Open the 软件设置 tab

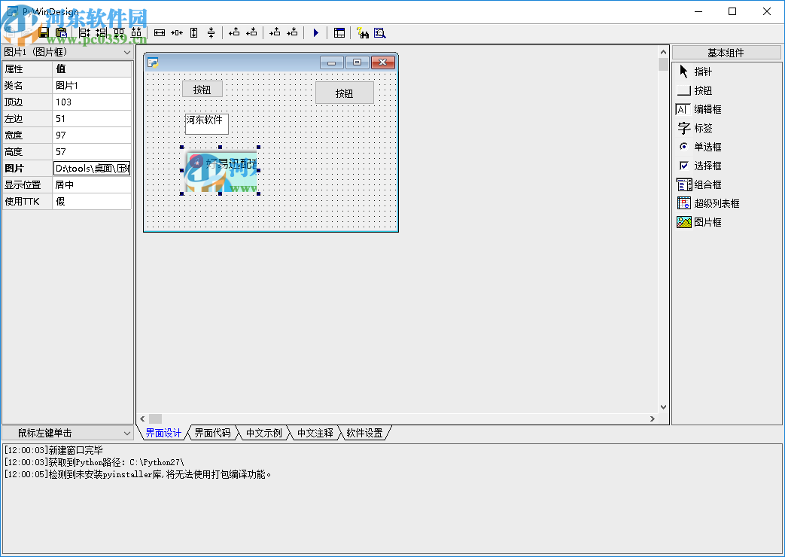(364, 433)
